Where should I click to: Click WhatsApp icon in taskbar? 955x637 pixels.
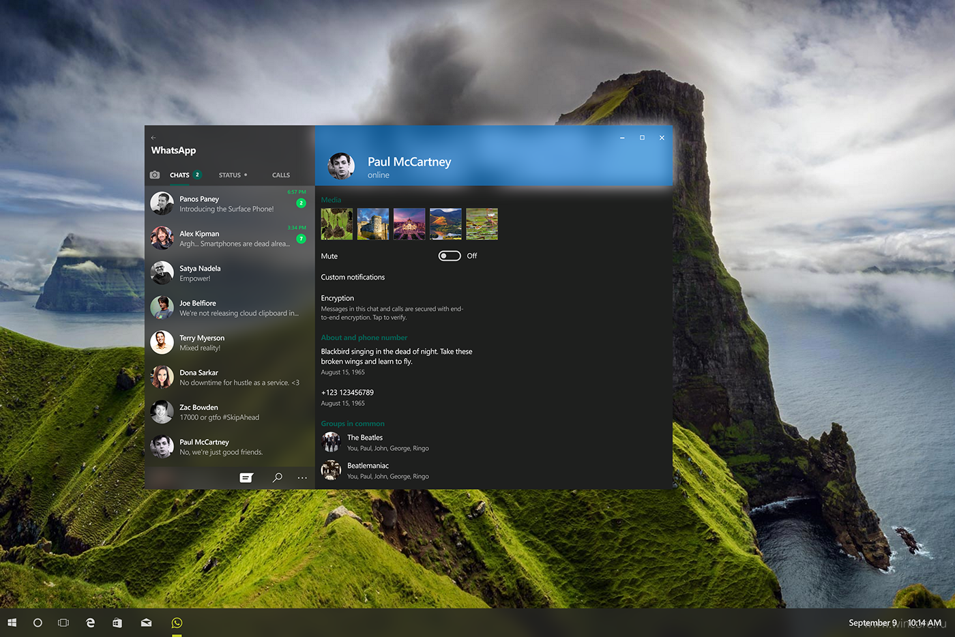[177, 623]
